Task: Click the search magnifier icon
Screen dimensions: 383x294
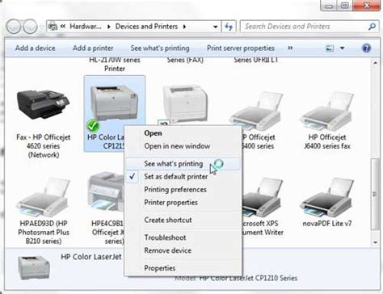Action: [x=372, y=27]
